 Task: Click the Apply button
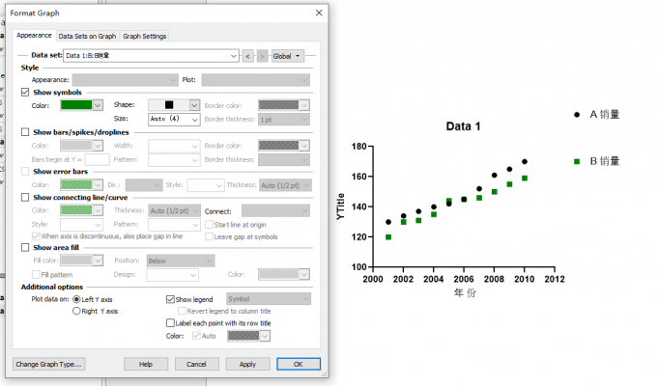247,364
